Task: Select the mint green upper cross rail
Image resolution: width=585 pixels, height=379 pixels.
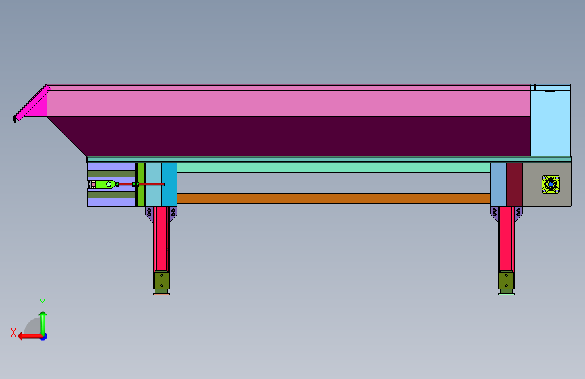Action: point(333,167)
